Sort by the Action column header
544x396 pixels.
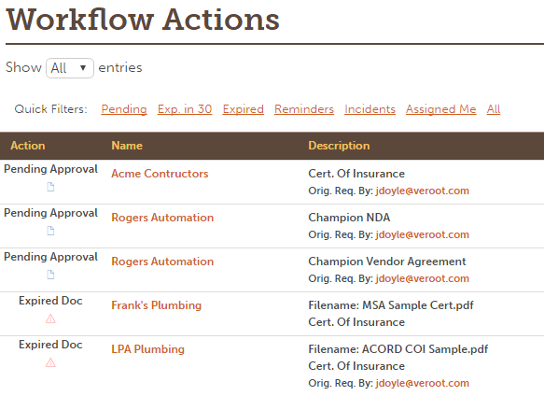pos(28,146)
